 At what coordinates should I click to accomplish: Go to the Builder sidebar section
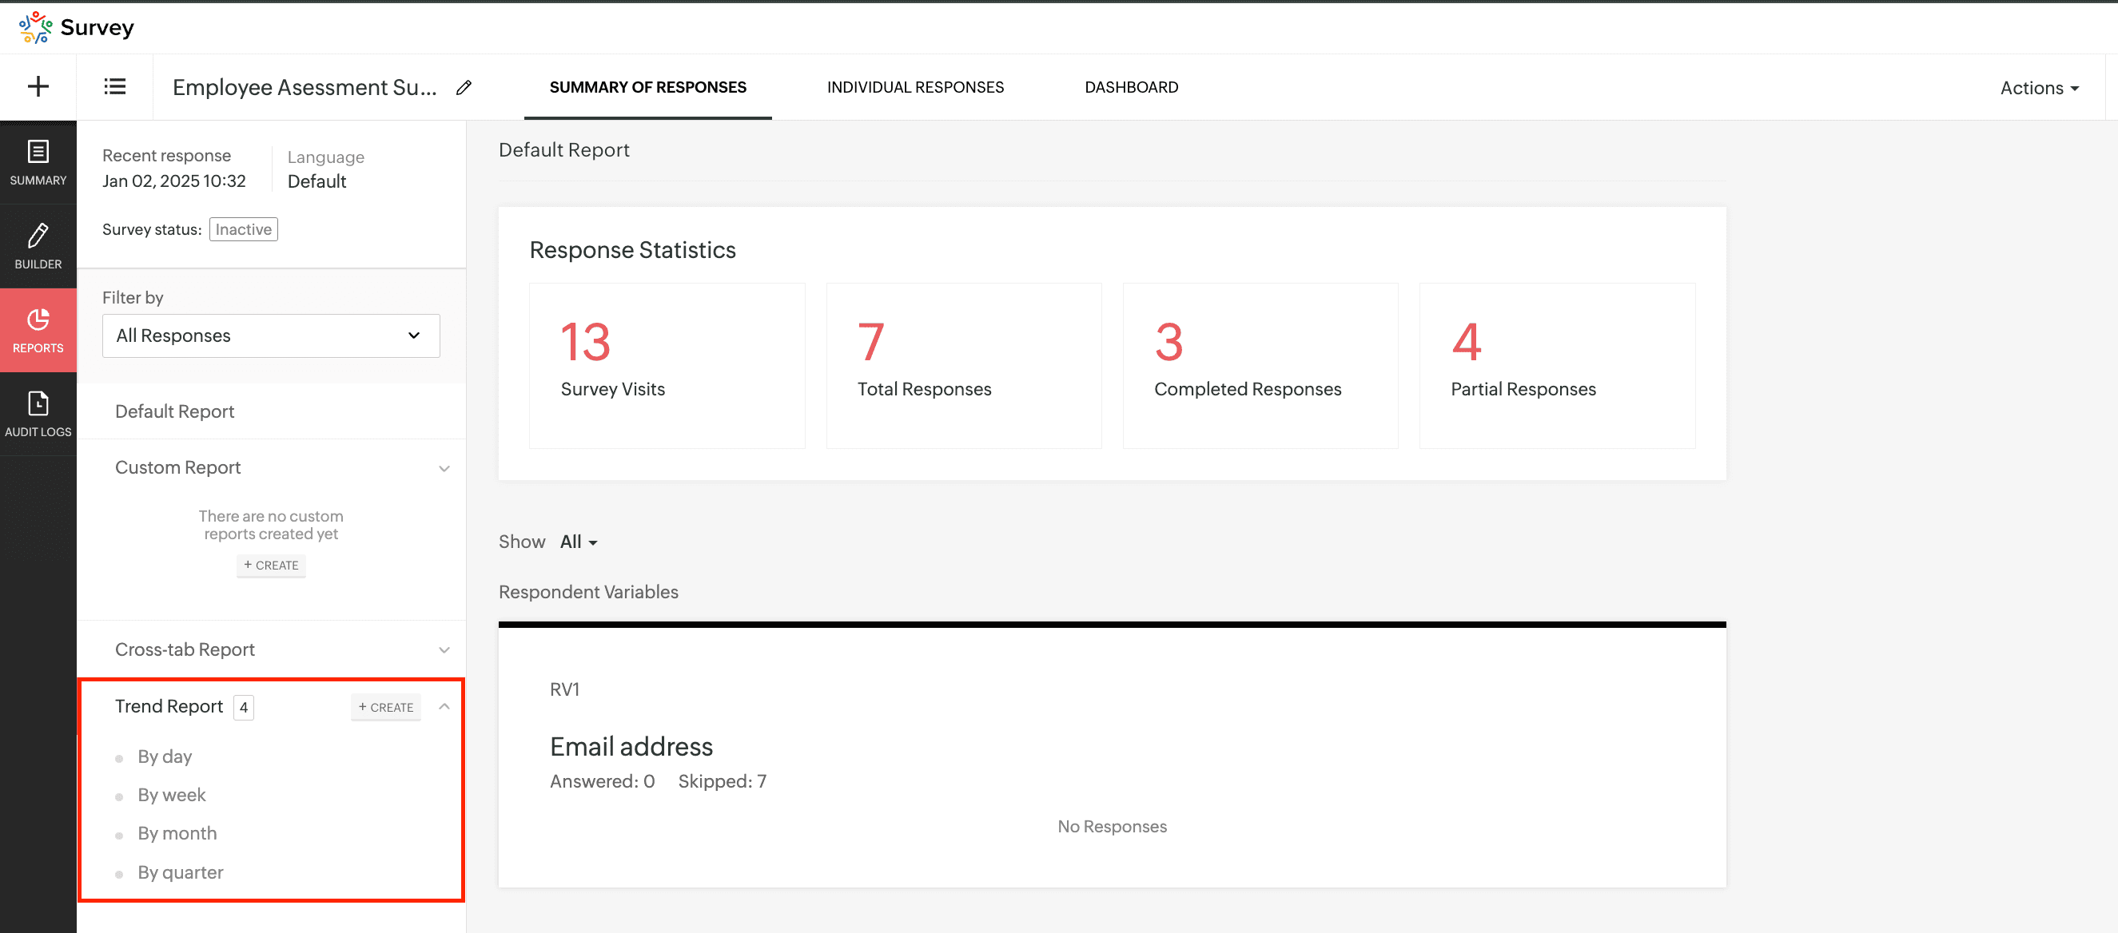click(38, 246)
